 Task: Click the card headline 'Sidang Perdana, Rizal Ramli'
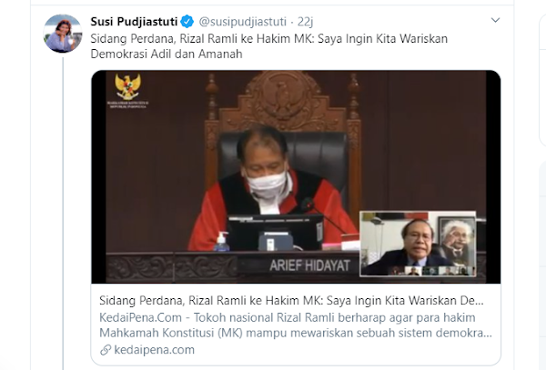[x=291, y=300]
